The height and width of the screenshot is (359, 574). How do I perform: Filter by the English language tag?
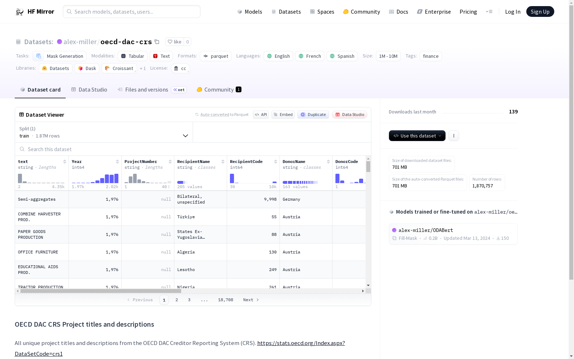[x=278, y=56]
